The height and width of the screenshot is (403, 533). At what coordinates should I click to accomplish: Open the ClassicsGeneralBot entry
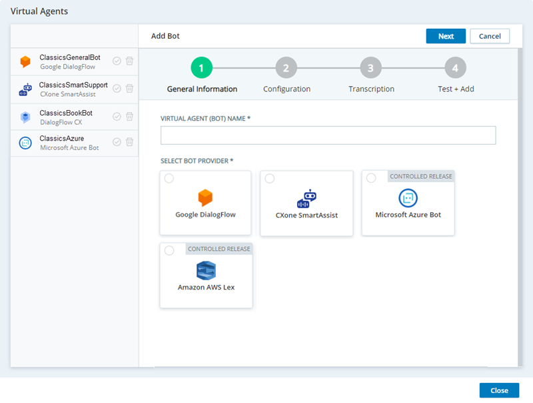(74, 61)
